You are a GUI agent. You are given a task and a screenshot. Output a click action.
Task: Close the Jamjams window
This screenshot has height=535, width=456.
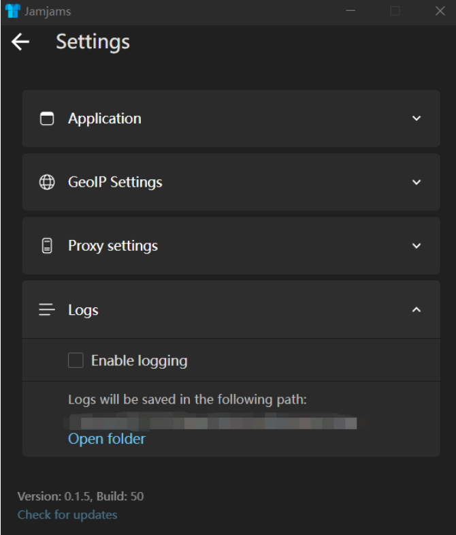[x=440, y=11]
